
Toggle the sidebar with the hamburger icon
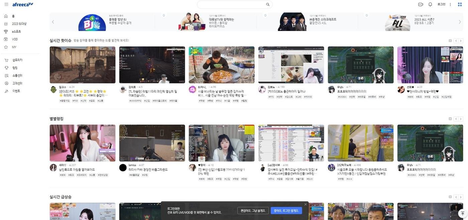[6, 4]
